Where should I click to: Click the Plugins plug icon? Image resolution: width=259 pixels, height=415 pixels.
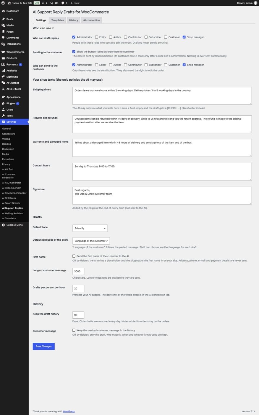coord(3,103)
